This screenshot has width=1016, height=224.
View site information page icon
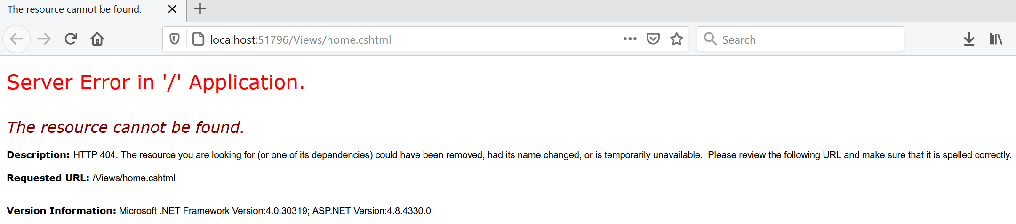coord(199,39)
